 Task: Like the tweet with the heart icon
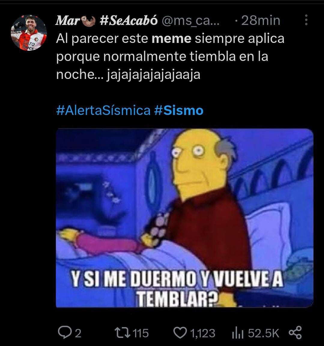(180, 333)
